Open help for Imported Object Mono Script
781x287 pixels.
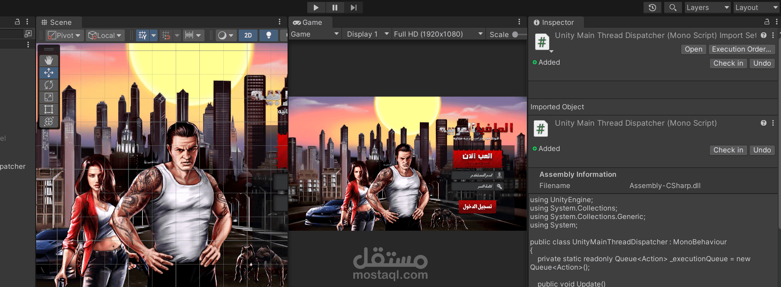pyautogui.click(x=764, y=123)
